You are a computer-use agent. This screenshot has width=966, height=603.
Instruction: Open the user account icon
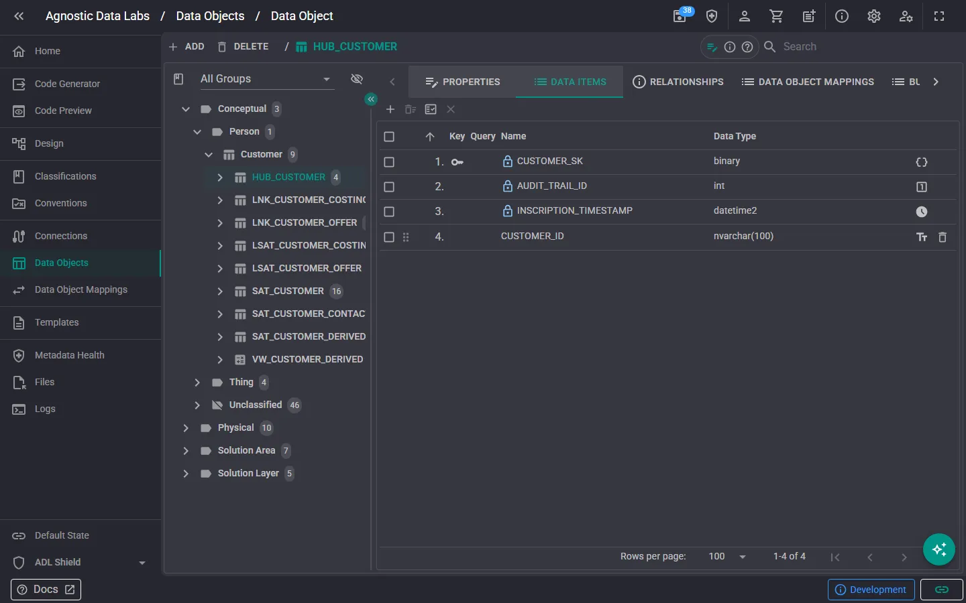click(x=744, y=16)
